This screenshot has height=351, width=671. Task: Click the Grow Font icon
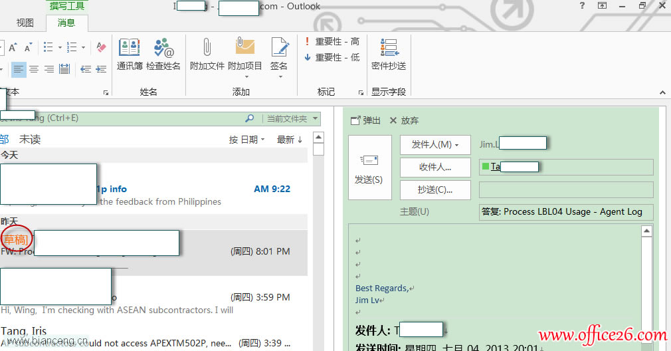point(12,47)
